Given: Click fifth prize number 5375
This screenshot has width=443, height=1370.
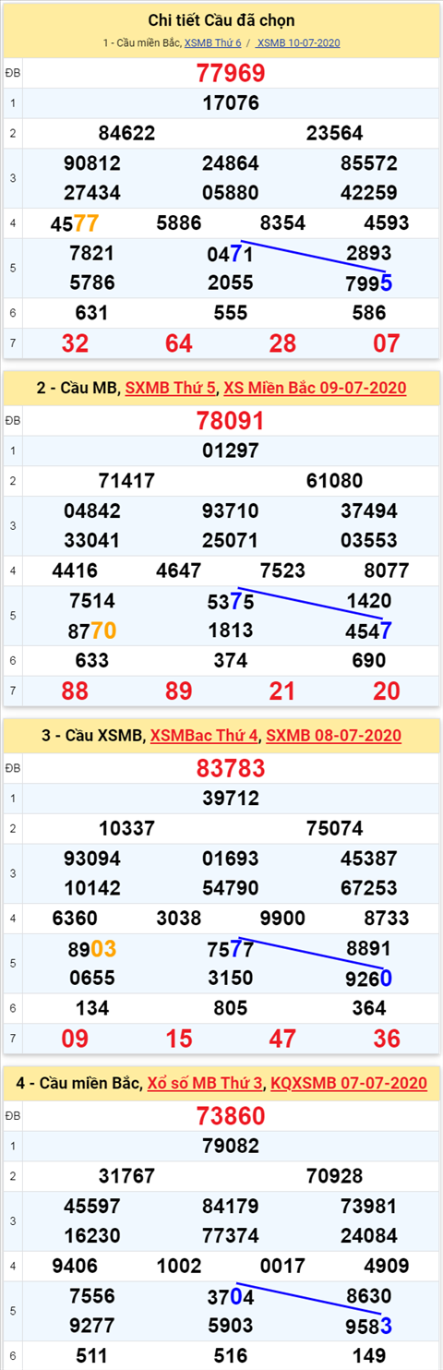Looking at the screenshot, I should tap(231, 600).
